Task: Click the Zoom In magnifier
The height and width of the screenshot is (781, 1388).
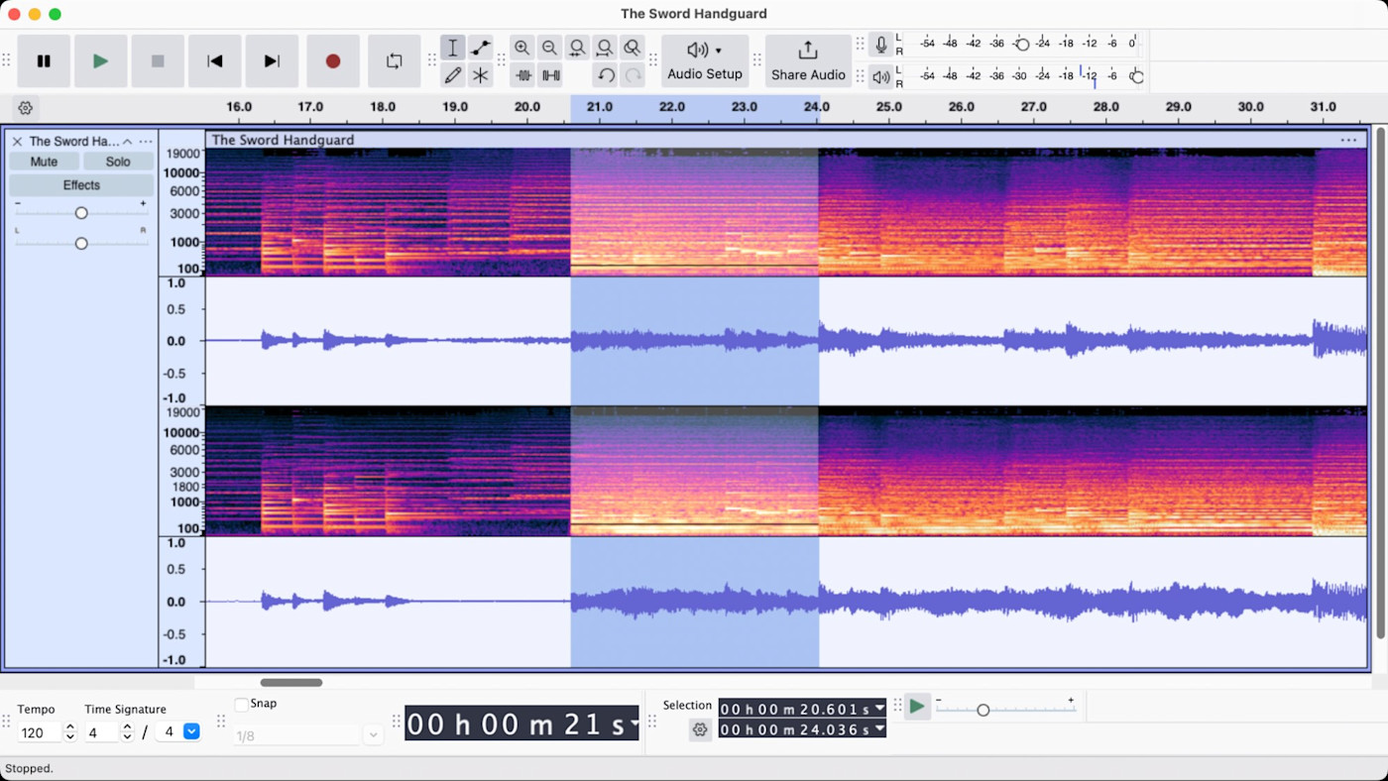Action: [522, 48]
